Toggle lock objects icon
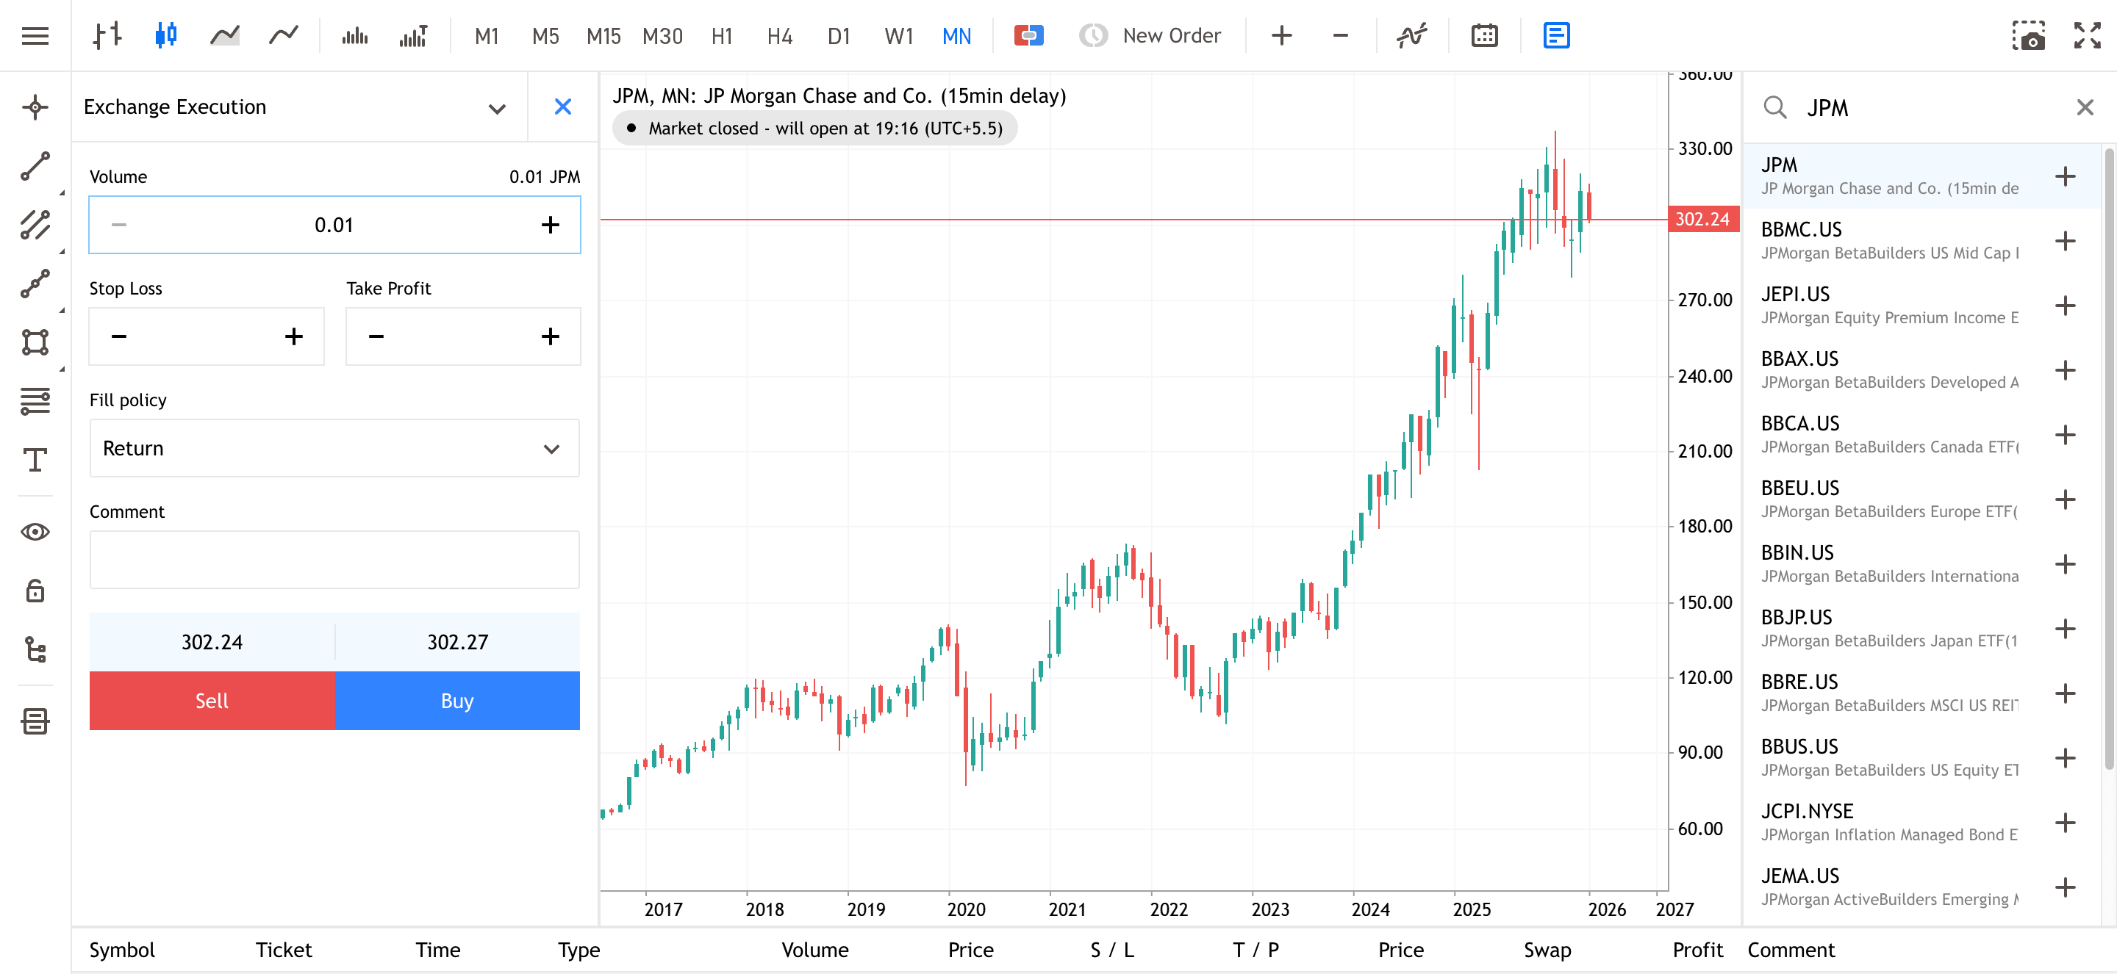The height and width of the screenshot is (974, 2117). click(35, 591)
